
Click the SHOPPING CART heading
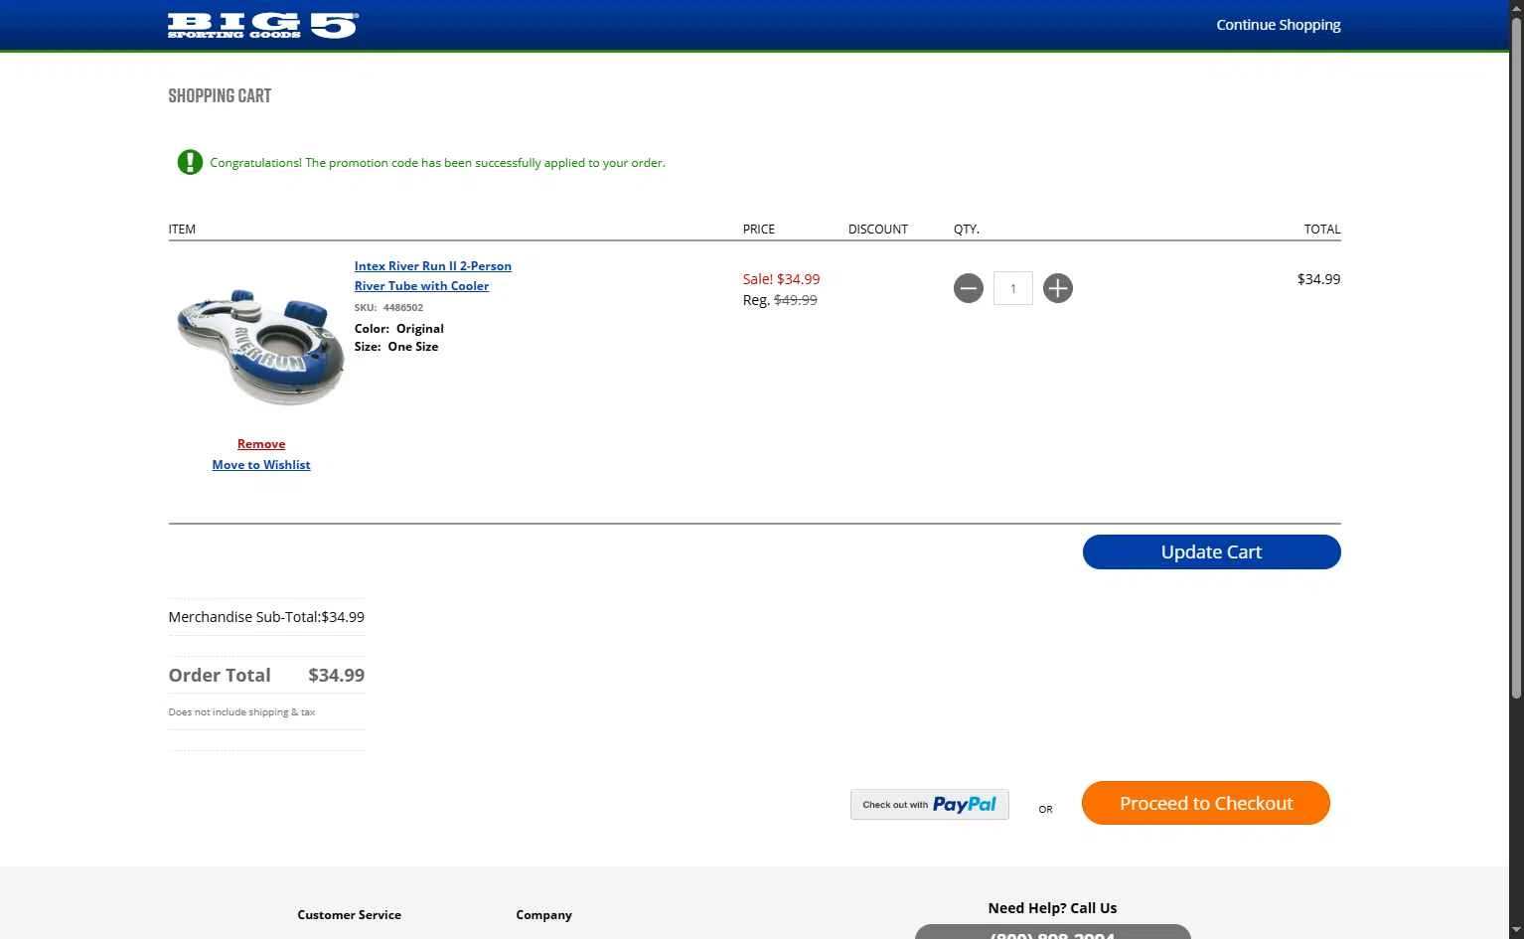(x=220, y=96)
